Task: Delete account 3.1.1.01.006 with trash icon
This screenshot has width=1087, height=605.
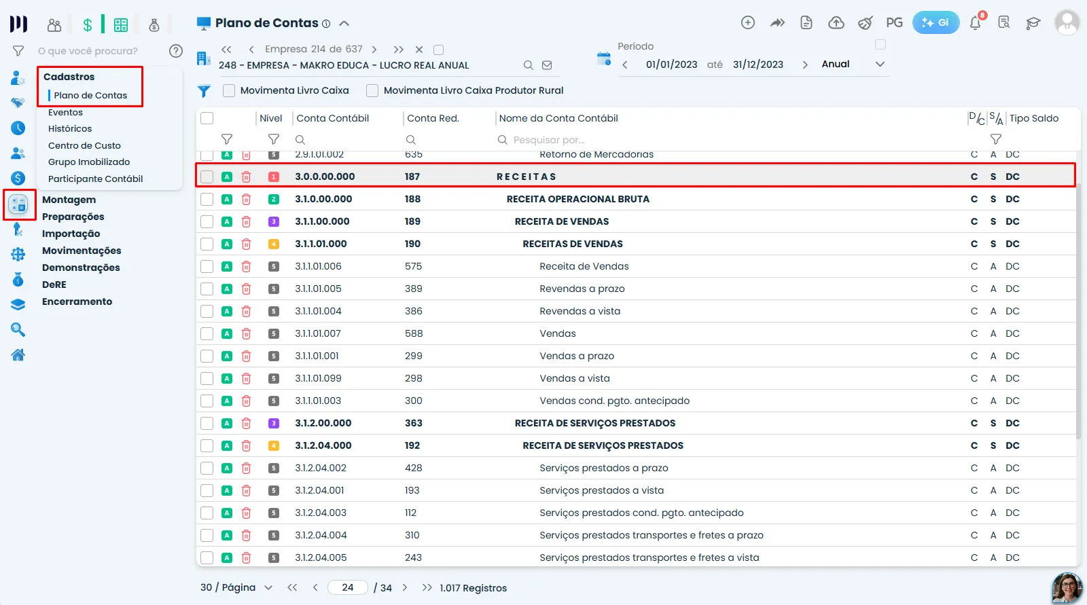Action: coord(247,266)
